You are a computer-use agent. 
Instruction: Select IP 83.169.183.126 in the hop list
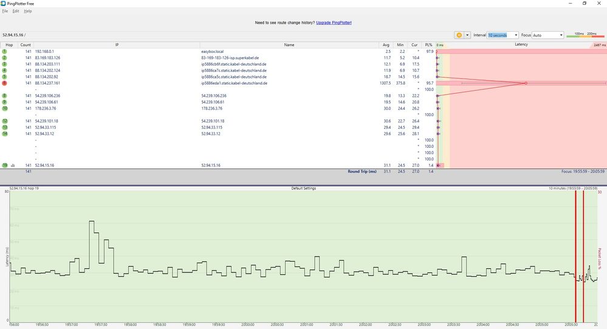click(47, 58)
